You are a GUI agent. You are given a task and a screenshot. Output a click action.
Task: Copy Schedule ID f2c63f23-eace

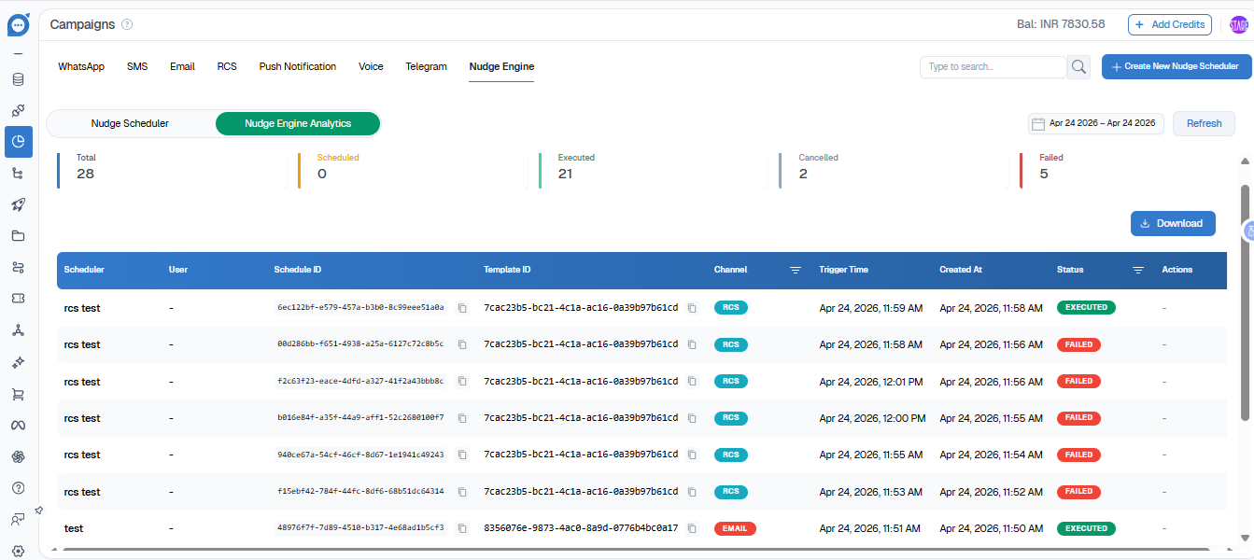click(462, 382)
